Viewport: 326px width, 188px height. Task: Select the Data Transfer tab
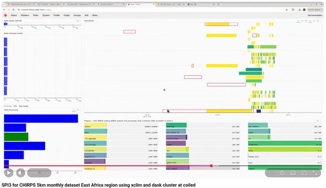point(23,106)
